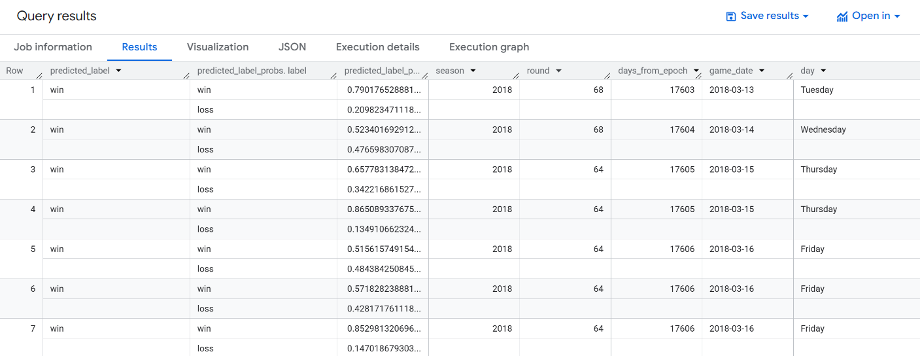Screen dimensions: 920x356
Task: Click the Save results disk icon
Action: (x=731, y=16)
